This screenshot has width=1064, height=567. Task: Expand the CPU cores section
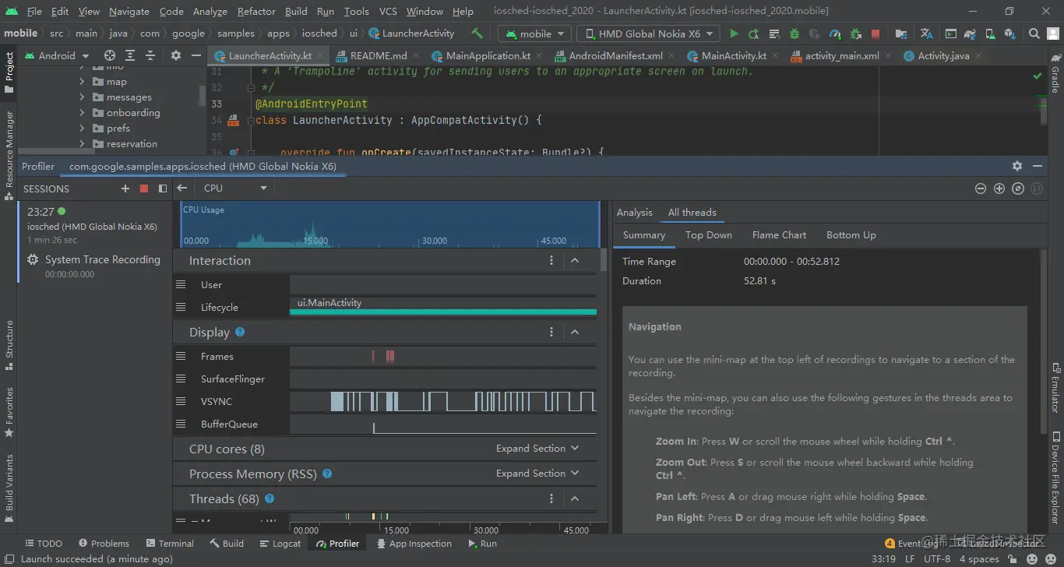(537, 449)
